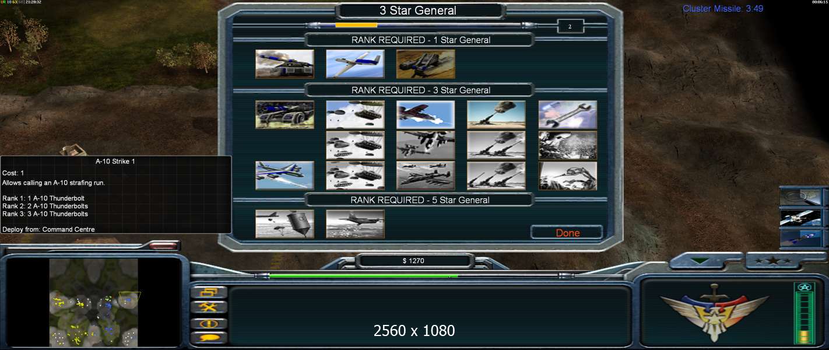
Task: Pick the blue-white drone plane promotion
Action: click(x=355, y=64)
